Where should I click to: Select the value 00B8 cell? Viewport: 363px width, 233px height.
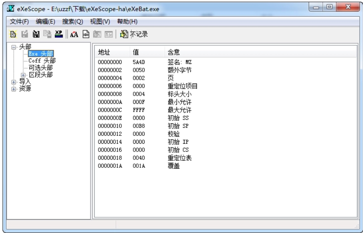tap(139, 126)
